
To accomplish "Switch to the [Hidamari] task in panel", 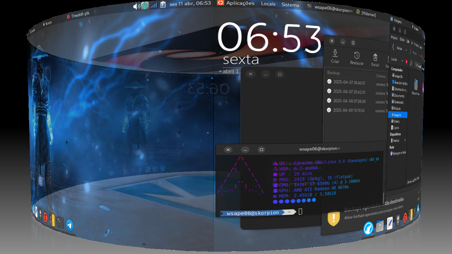I will (x=366, y=13).
